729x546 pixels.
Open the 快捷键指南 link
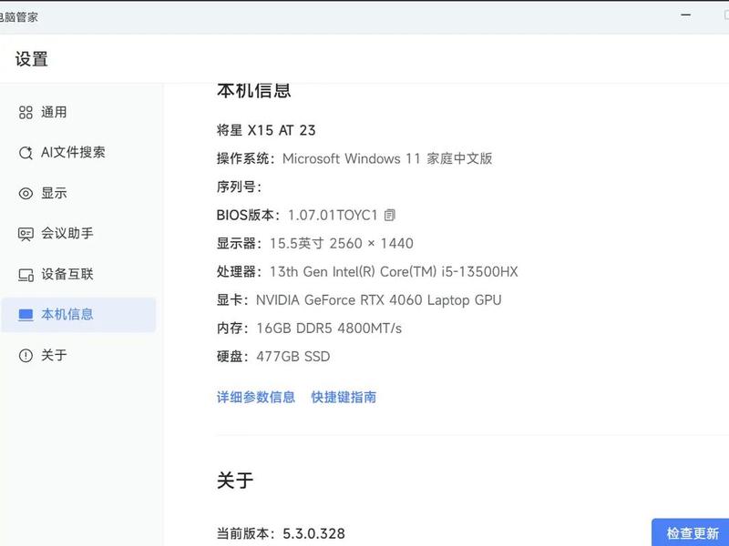tap(344, 398)
